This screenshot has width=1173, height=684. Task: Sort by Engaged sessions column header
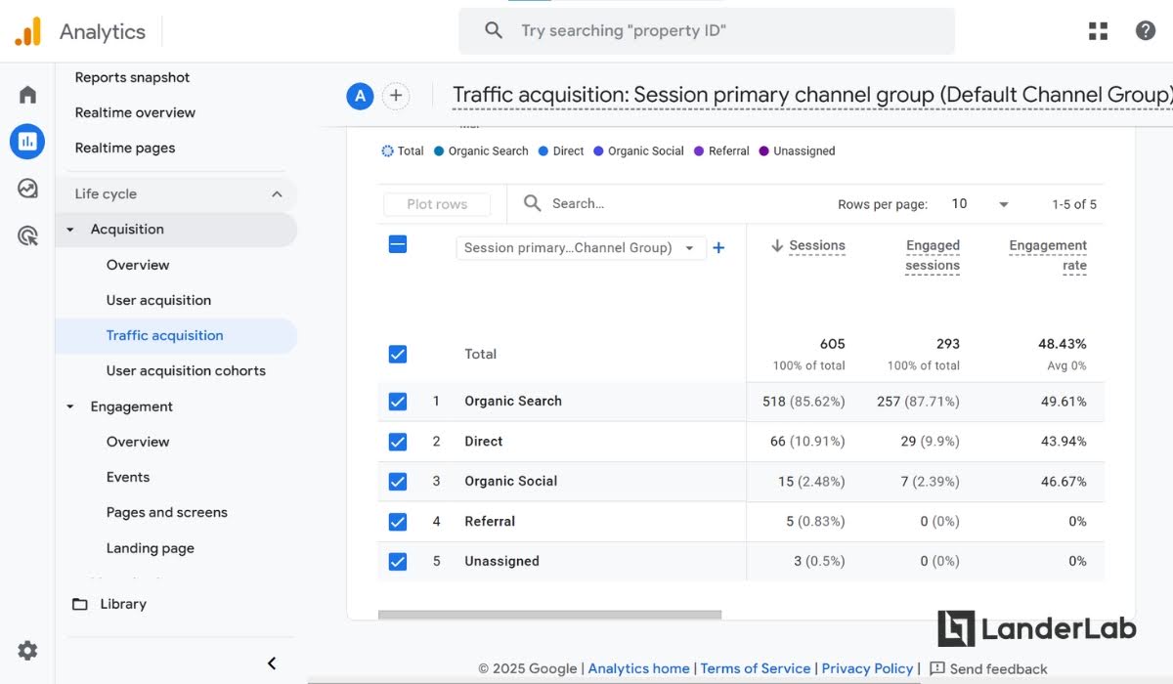(933, 255)
